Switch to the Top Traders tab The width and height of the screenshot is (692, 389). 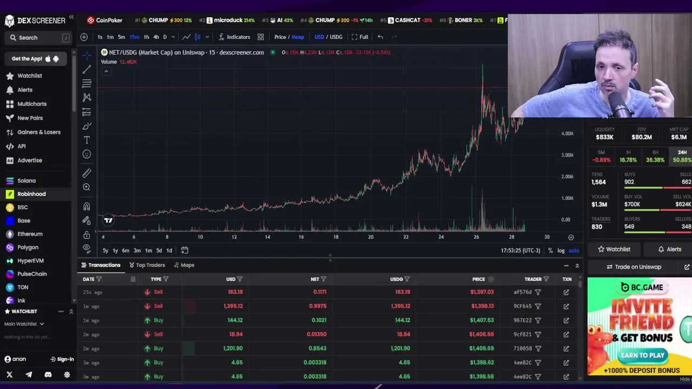(147, 265)
